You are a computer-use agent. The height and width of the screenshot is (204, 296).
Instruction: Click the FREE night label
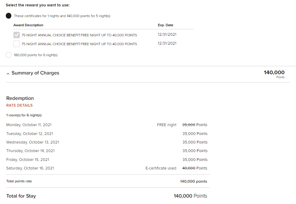(x=166, y=125)
